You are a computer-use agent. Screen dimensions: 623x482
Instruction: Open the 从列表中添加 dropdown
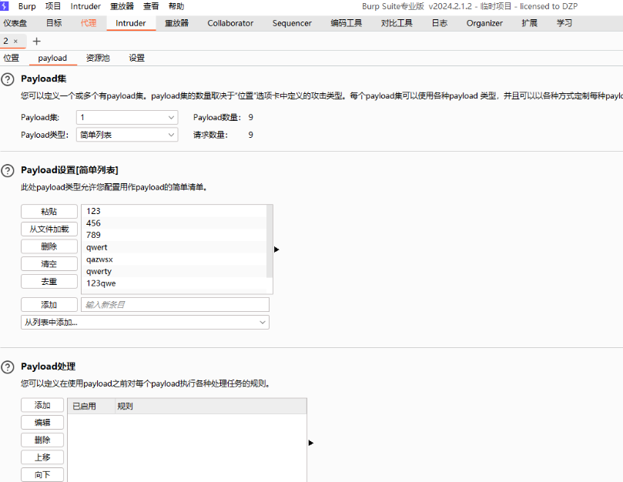click(145, 323)
